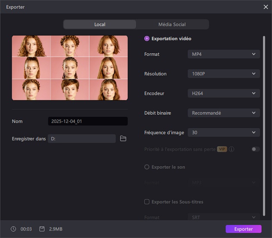Select the Exporter le son radio option
Image resolution: width=272 pixels, height=238 pixels.
147,167
